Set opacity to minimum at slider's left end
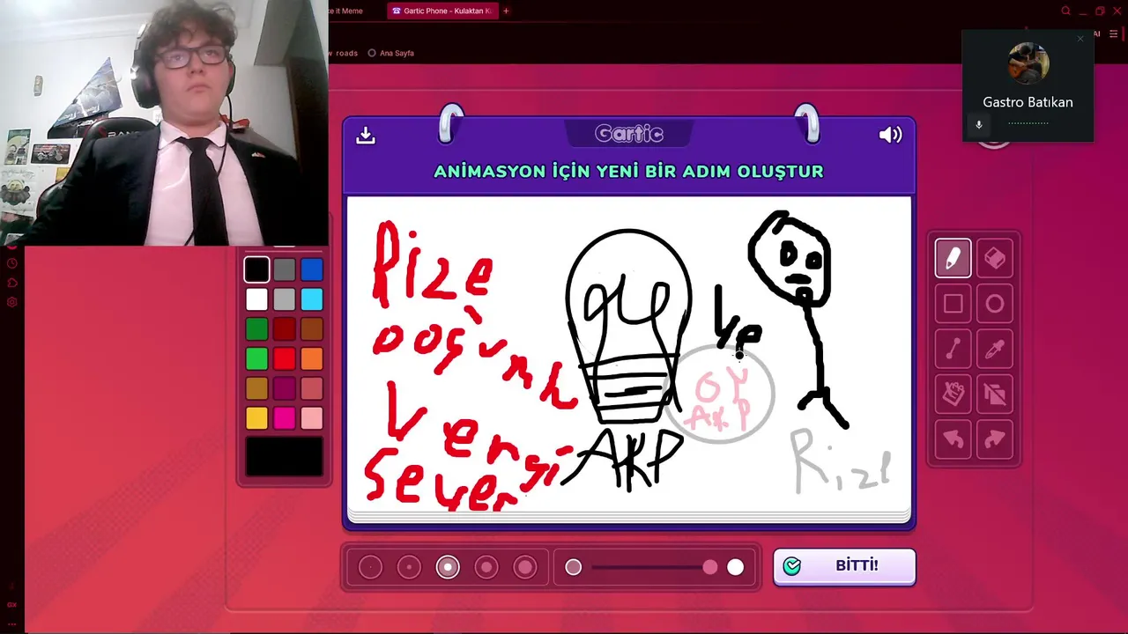This screenshot has width=1128, height=634. [574, 568]
